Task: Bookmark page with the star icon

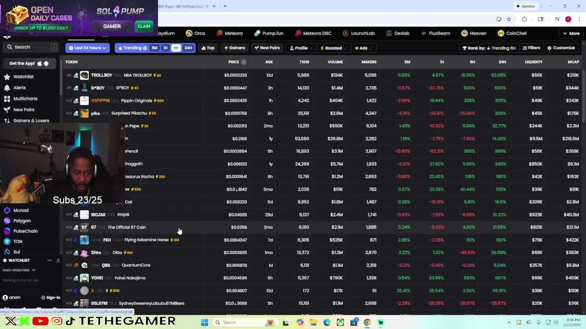Action: coord(509,19)
